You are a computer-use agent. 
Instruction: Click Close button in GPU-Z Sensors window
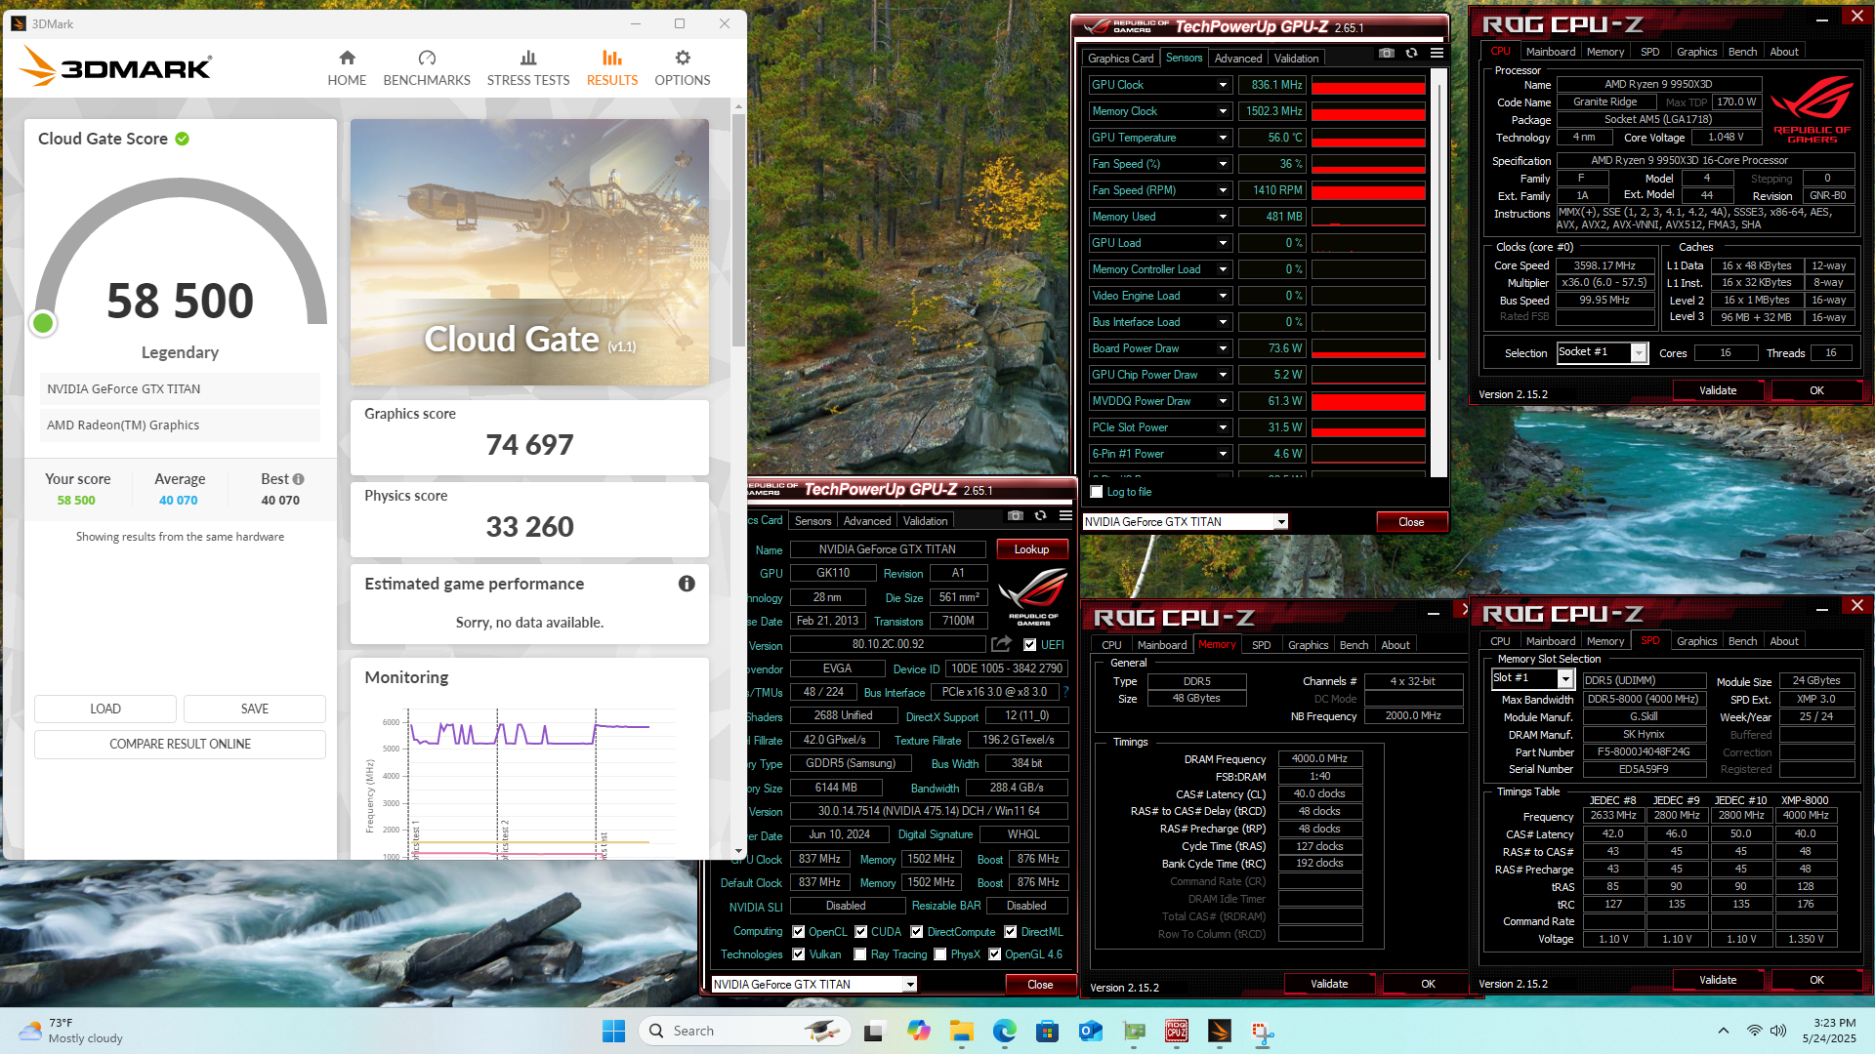click(x=1411, y=522)
